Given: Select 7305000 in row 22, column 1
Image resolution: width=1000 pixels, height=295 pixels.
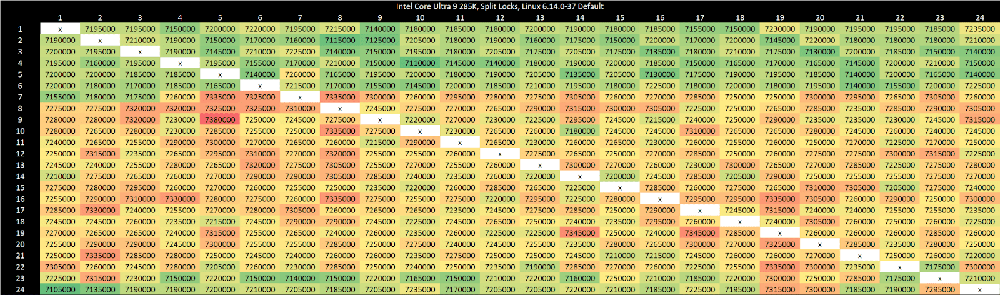Looking at the screenshot, I should click(60, 267).
